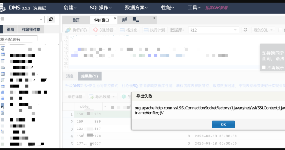Switch to the 首页 tab
The image size is (285, 150).
coord(76,20)
